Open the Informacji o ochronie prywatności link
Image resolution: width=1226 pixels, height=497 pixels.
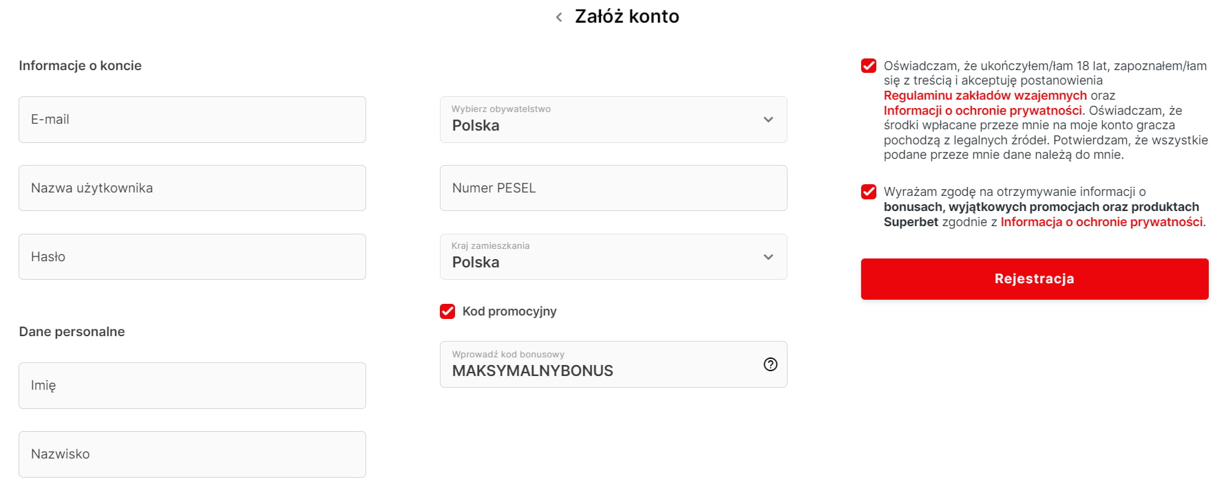point(982,111)
